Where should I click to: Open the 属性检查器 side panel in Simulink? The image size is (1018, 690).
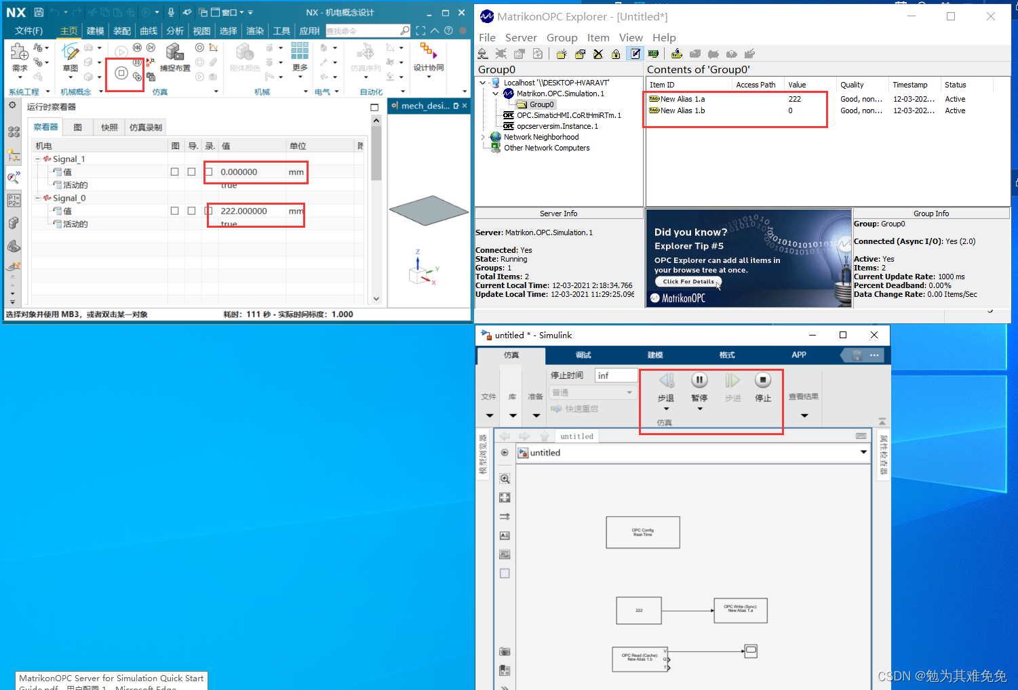(x=883, y=455)
